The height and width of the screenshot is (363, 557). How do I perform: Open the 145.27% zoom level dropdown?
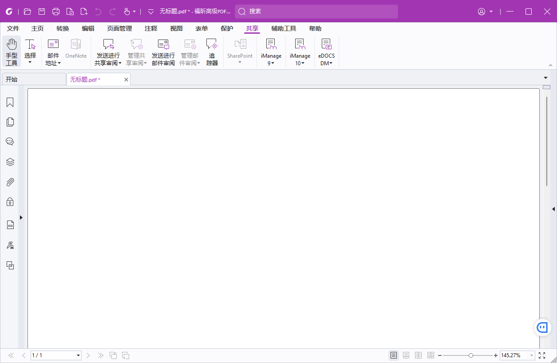532,355
